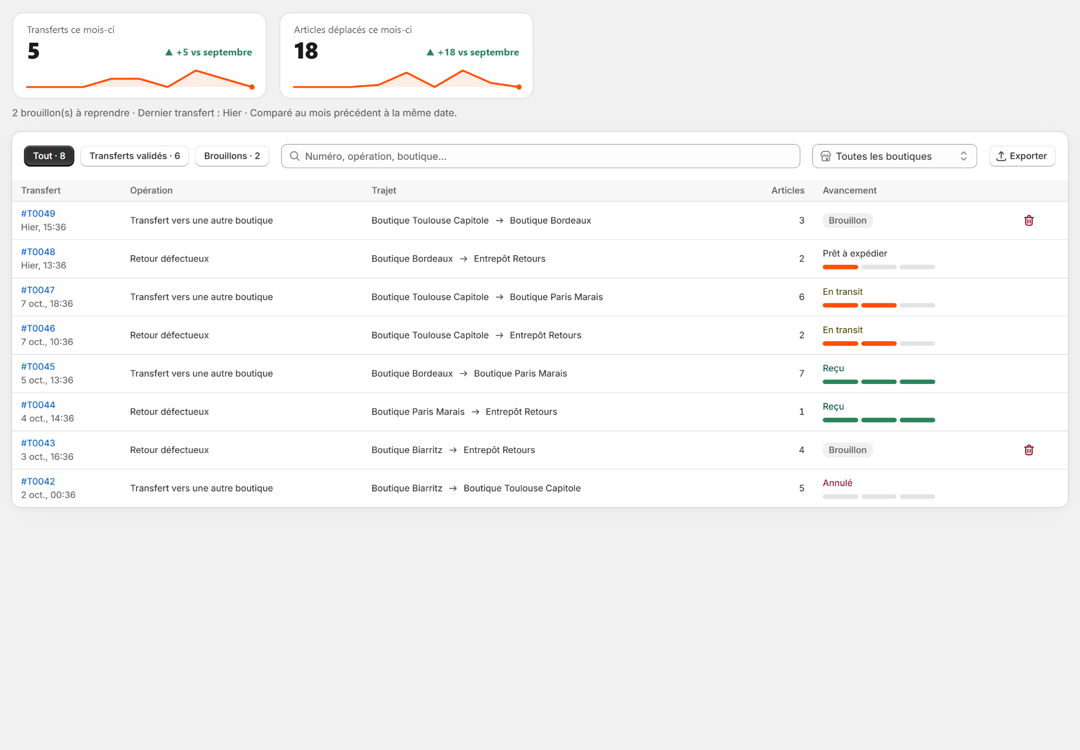Image resolution: width=1080 pixels, height=750 pixels.
Task: Open transfer link #T0045
Action: click(x=38, y=367)
